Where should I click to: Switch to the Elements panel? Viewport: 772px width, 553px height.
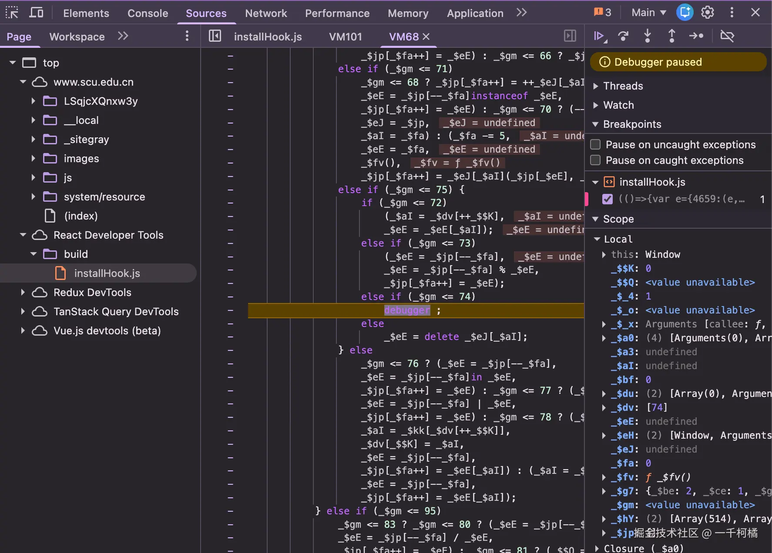[86, 13]
